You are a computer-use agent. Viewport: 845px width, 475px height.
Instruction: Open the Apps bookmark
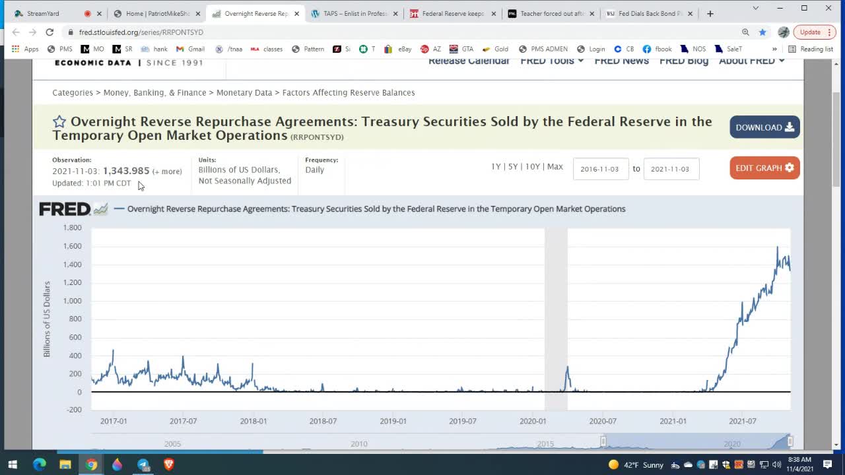pyautogui.click(x=24, y=49)
